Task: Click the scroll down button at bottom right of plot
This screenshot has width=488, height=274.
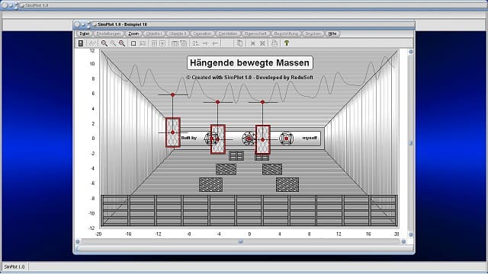Action: pos(410,234)
